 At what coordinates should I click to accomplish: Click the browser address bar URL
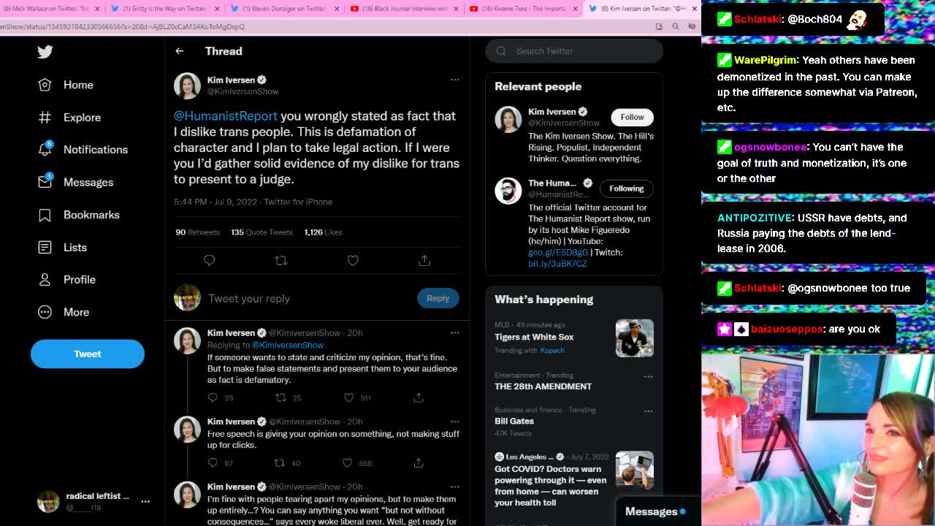123,26
